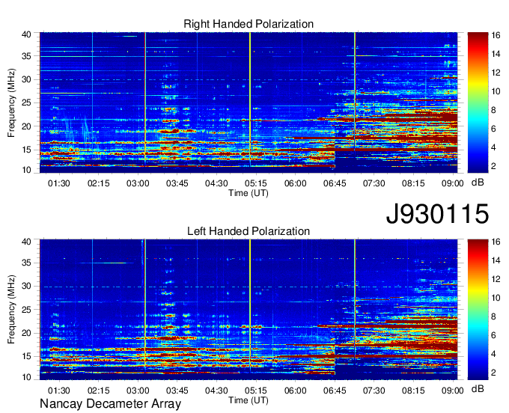509x413 pixels.
Task: Click the 16 dB tick on Right Handed colorbar
Action: point(496,35)
